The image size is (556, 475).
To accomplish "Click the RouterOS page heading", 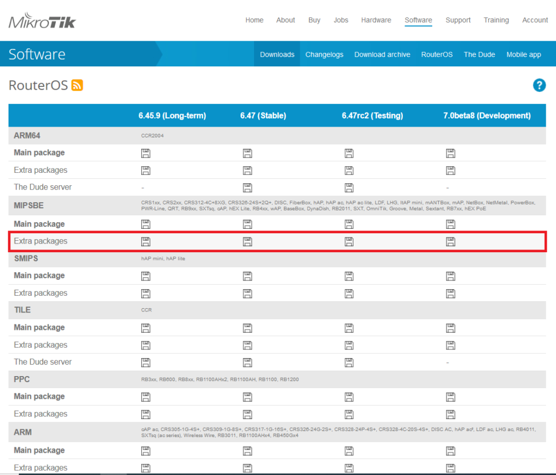I will click(x=38, y=85).
